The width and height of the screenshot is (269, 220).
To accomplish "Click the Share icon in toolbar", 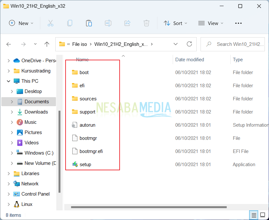I will 127,23.
